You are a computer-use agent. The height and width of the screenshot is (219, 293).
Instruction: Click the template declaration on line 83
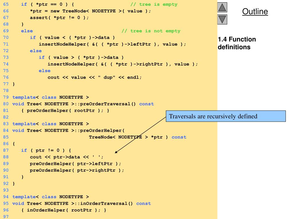pos(51,124)
